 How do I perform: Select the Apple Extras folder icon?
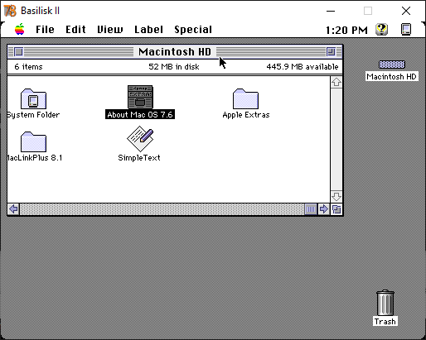[x=245, y=98]
